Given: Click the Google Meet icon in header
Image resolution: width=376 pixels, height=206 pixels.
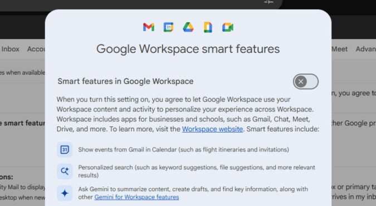Looking at the screenshot, I should click(228, 27).
